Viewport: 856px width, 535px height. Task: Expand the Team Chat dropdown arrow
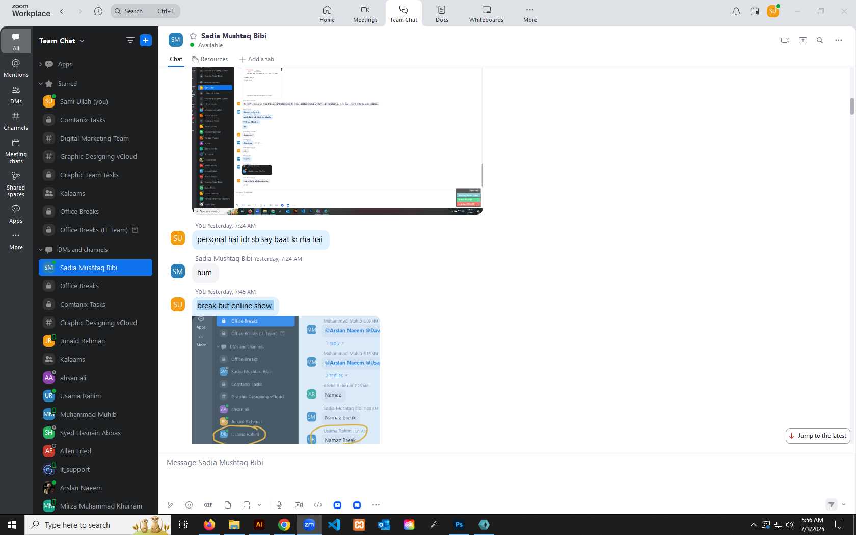pos(82,41)
